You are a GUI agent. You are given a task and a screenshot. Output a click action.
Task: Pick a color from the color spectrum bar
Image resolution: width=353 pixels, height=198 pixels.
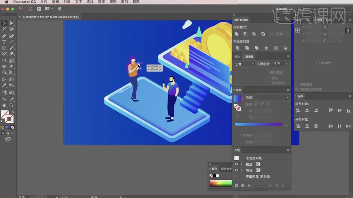pos(221,183)
